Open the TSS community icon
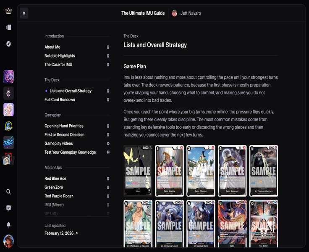This screenshot has width=309, height=252. coord(8,142)
